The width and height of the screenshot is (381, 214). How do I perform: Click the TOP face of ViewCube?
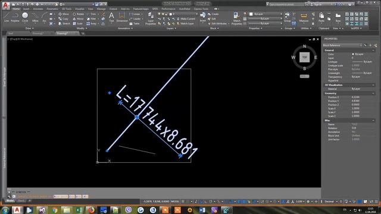(x=304, y=57)
